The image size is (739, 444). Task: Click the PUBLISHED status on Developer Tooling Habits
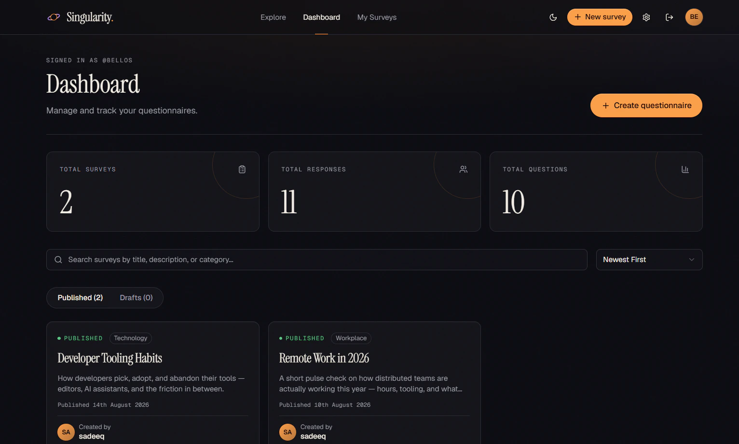pos(80,338)
